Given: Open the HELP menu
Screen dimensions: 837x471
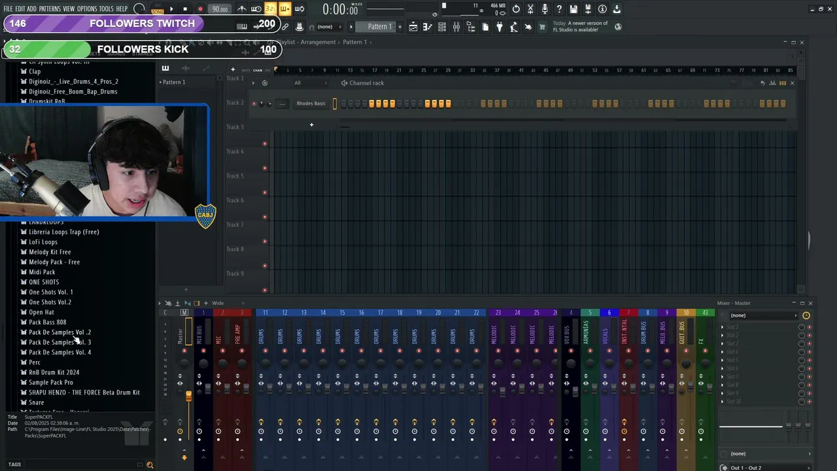Looking at the screenshot, I should [x=122, y=9].
